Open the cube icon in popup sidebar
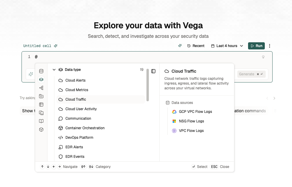 [x=41, y=130]
